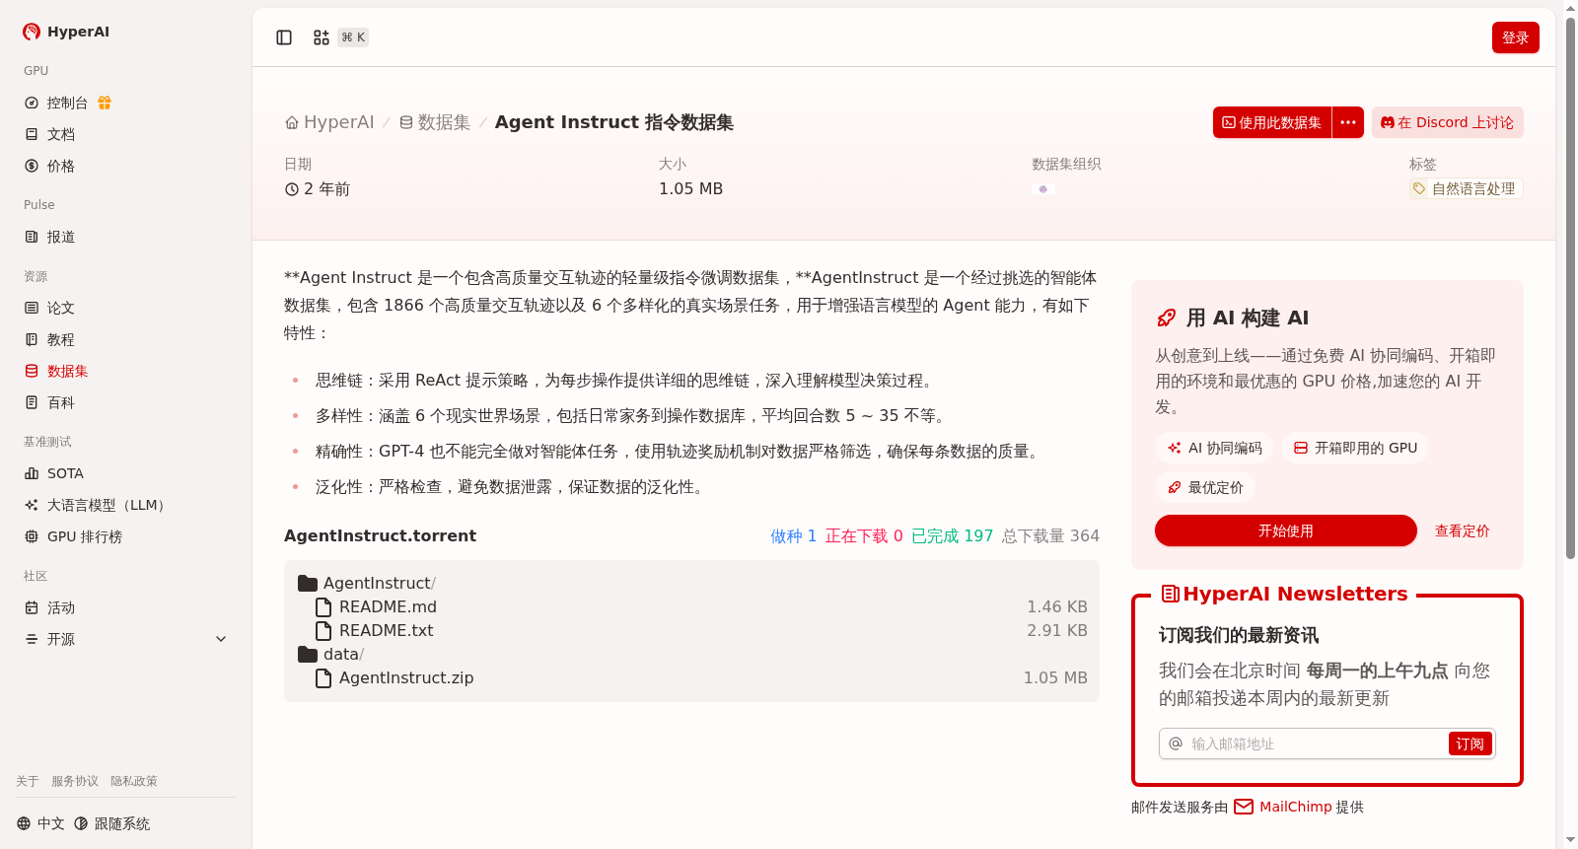Click the README.md file icon

[323, 606]
